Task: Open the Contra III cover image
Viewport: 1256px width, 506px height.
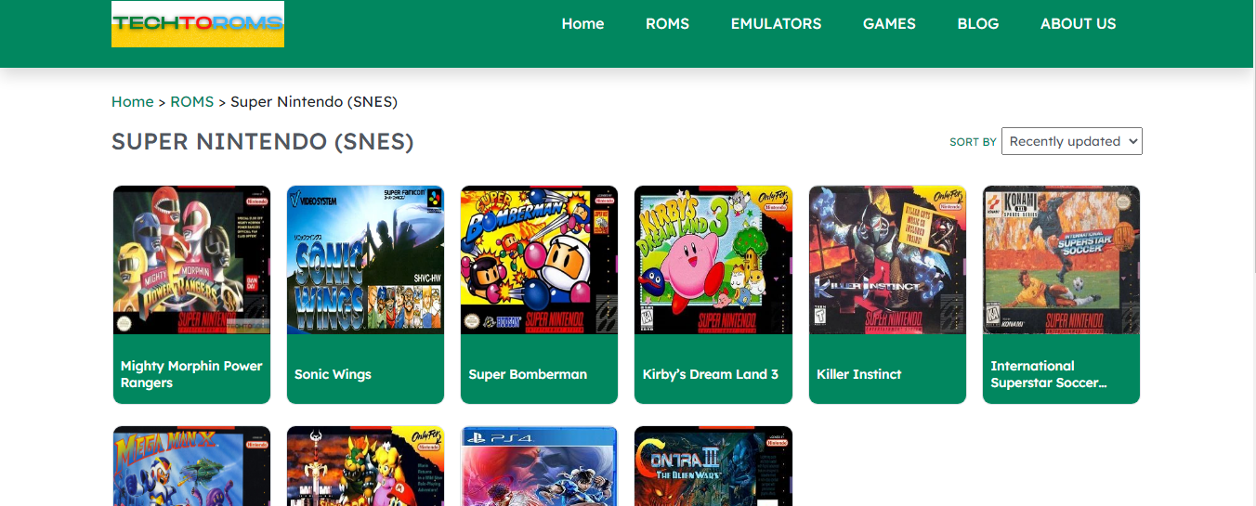Action: [x=713, y=466]
